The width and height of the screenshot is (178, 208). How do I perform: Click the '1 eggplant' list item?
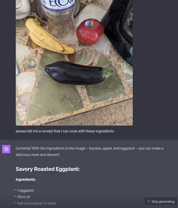coord(26,191)
